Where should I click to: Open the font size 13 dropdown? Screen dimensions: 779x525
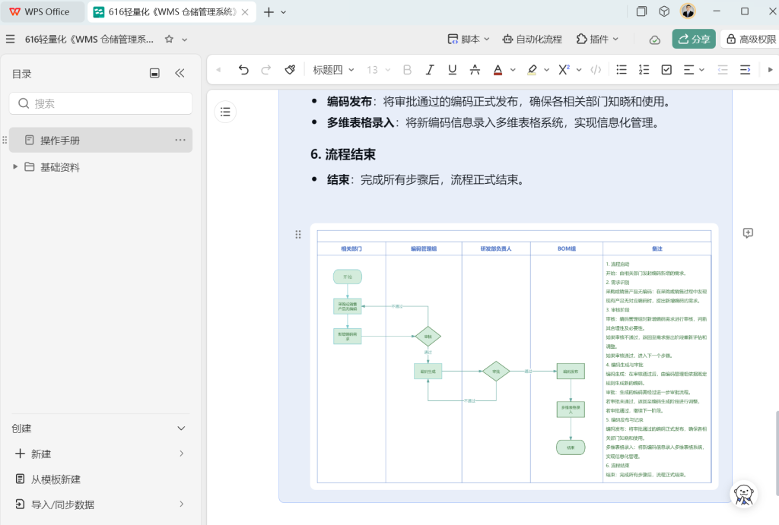pos(379,70)
